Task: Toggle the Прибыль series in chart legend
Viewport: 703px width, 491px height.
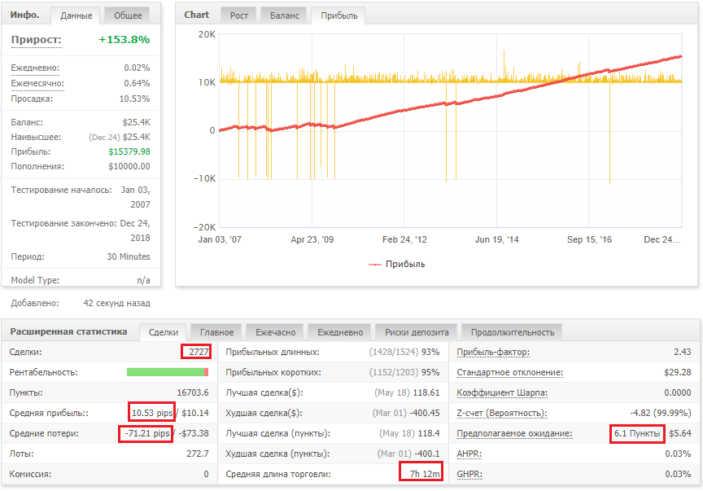Action: 397,265
